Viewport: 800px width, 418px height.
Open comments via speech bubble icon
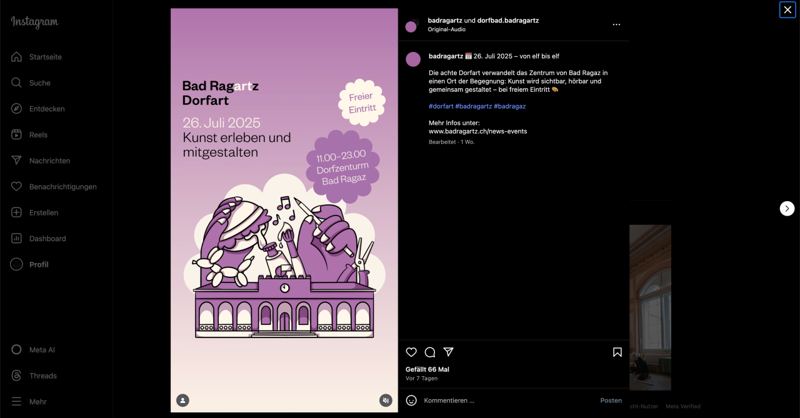coord(430,352)
